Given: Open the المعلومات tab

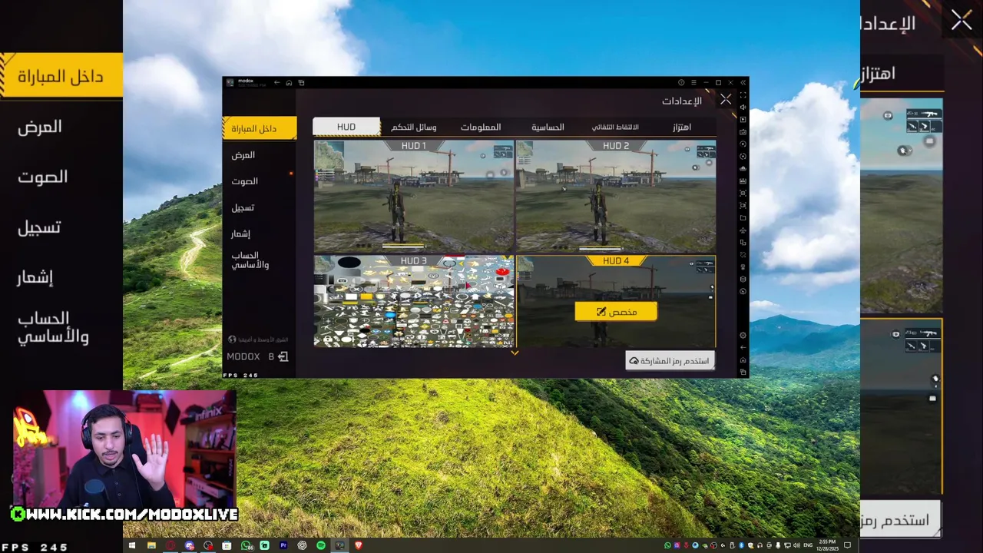Looking at the screenshot, I should [481, 127].
